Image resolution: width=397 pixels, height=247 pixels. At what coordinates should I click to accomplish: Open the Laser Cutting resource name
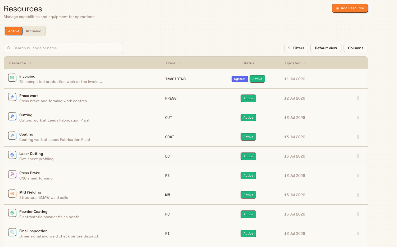31,154
